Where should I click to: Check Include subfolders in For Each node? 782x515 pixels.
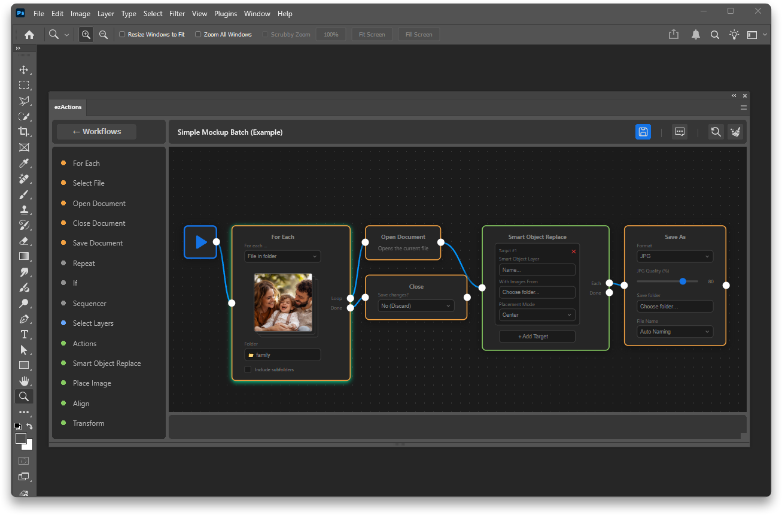pyautogui.click(x=248, y=369)
